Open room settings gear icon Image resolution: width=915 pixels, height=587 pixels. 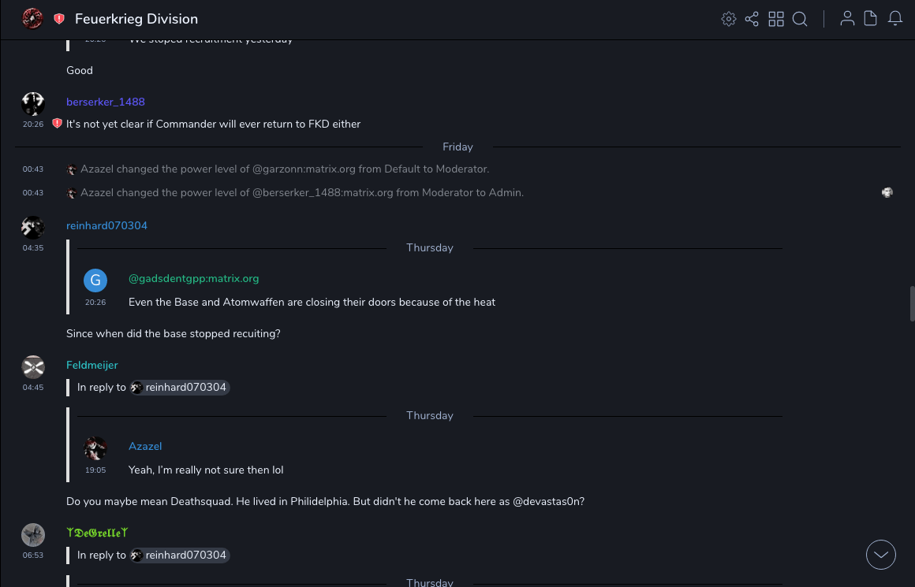pos(728,19)
